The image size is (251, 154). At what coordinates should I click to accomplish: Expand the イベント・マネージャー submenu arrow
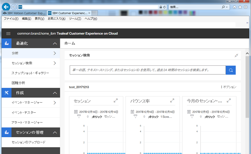point(55,103)
